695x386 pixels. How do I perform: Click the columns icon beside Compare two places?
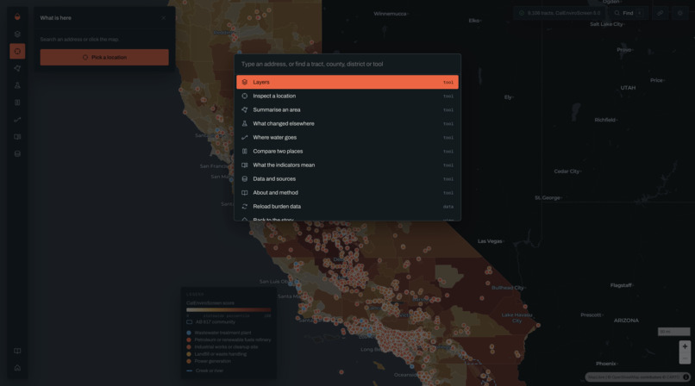(x=245, y=151)
